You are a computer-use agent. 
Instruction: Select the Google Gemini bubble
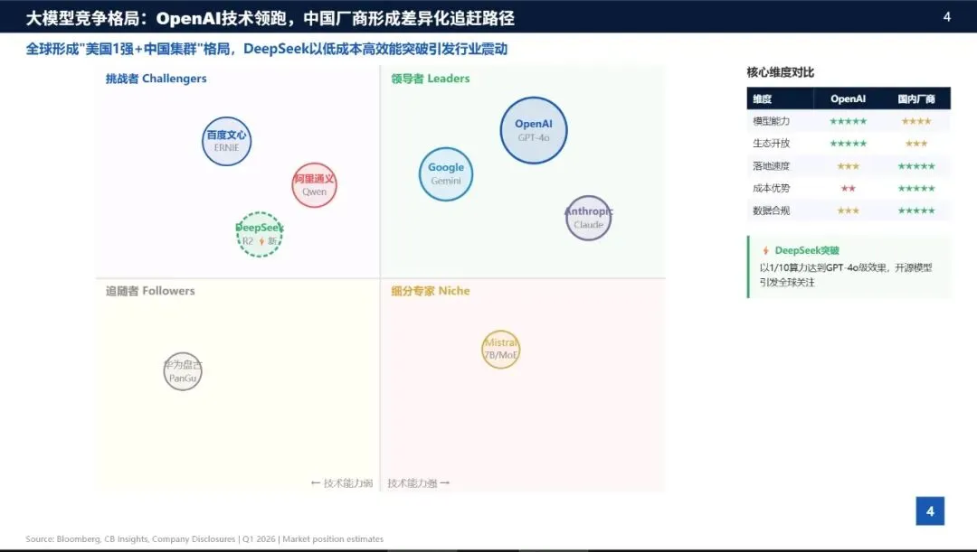445,173
